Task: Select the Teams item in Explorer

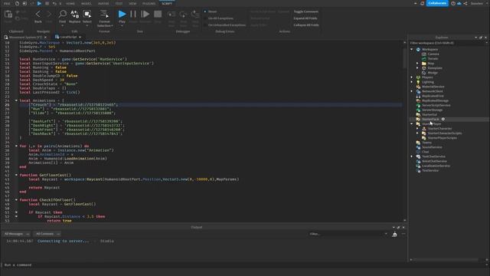Action: coord(426,143)
